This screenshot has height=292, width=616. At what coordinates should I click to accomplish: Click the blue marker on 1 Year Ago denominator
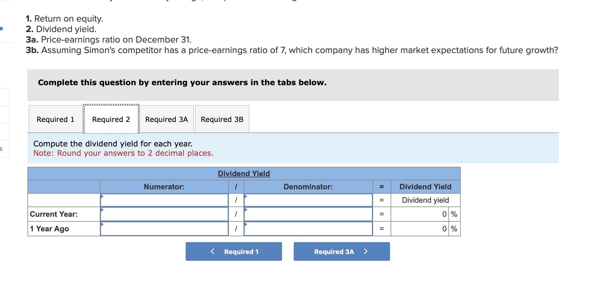coord(246,224)
